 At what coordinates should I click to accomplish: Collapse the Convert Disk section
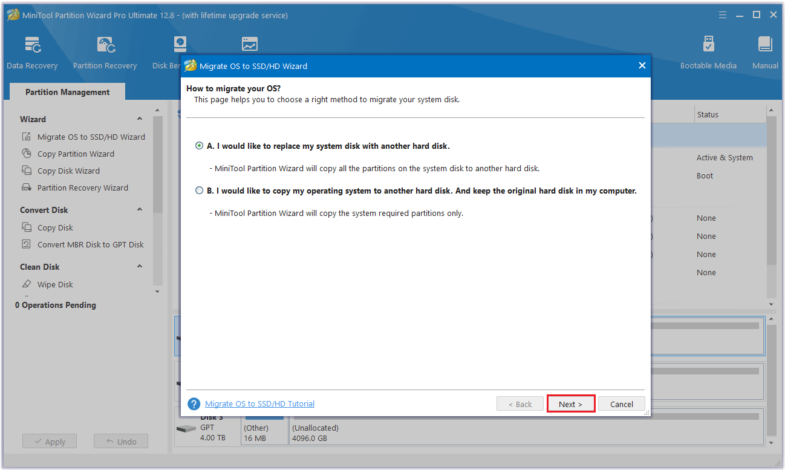point(140,210)
